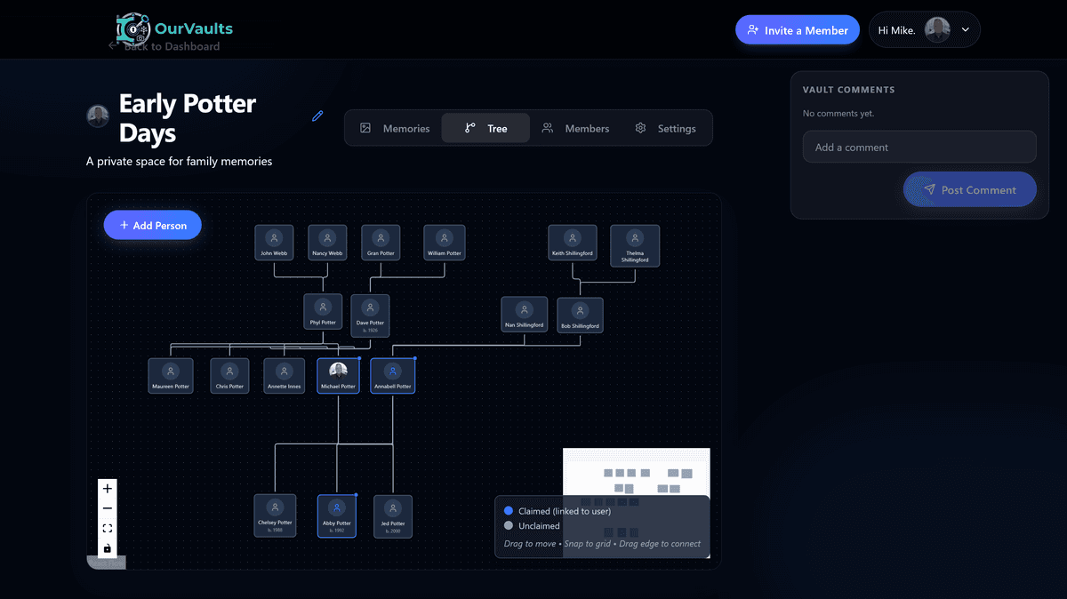Zoom in using the plus icon
The image size is (1067, 599).
[107, 488]
